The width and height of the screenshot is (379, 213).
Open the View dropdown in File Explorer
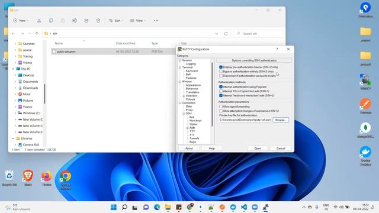click(x=138, y=21)
